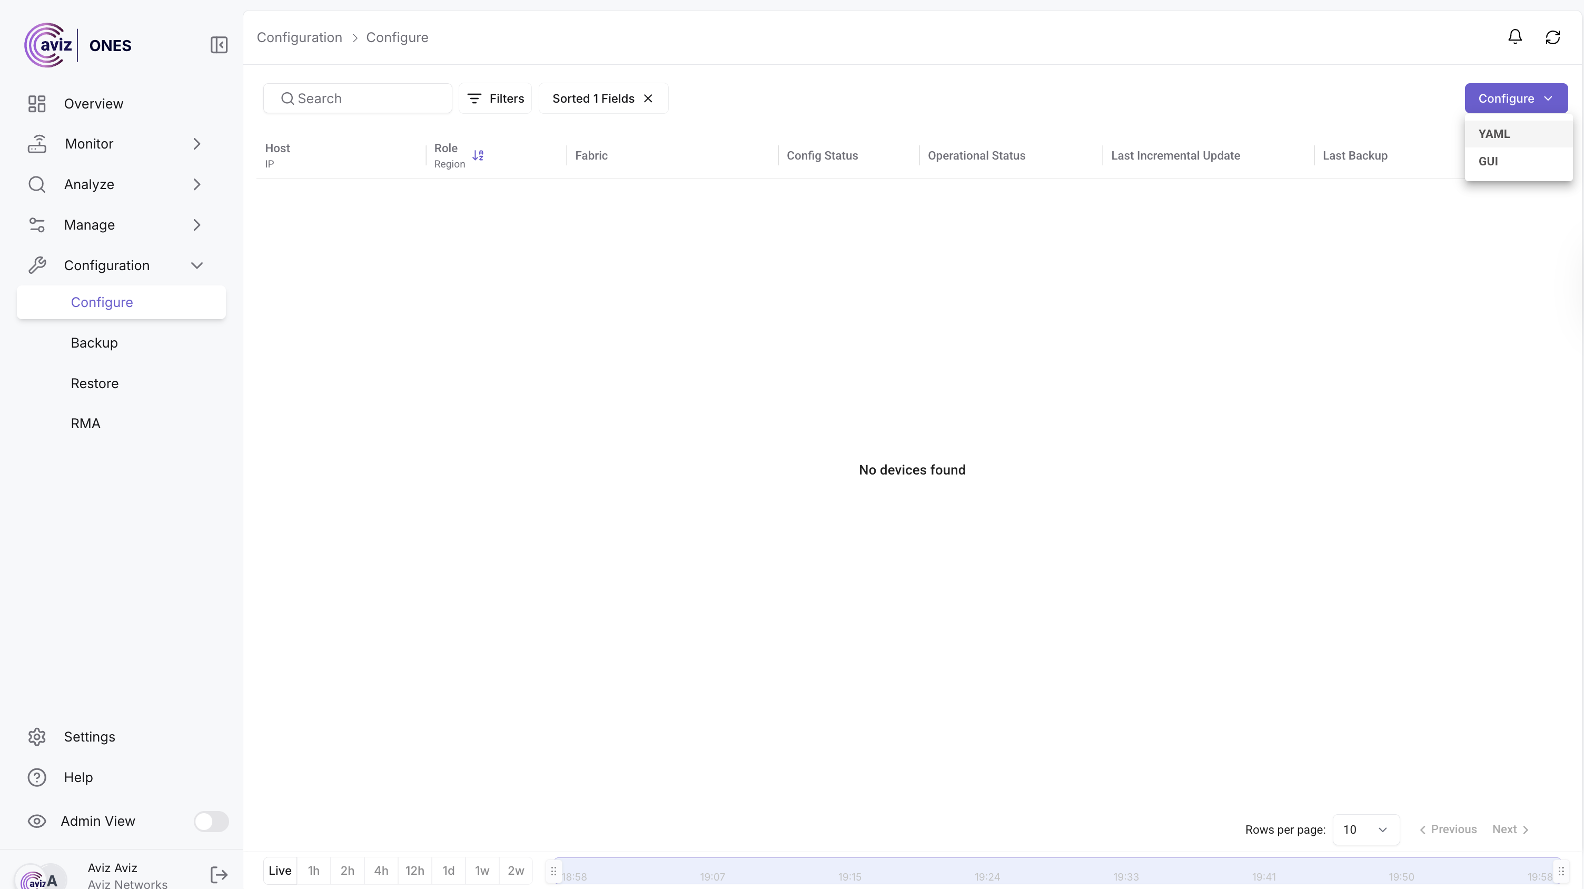Expand the Monitor menu
Image resolution: width=1584 pixels, height=889 pixels.
tap(196, 144)
